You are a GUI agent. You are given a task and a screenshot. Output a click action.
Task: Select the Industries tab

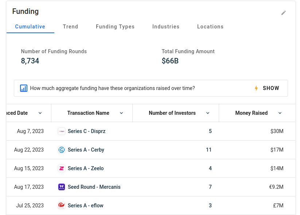tap(166, 27)
